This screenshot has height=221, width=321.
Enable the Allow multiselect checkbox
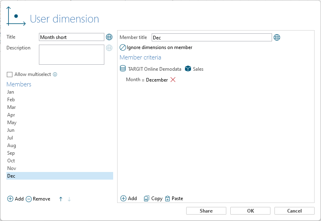[10, 74]
